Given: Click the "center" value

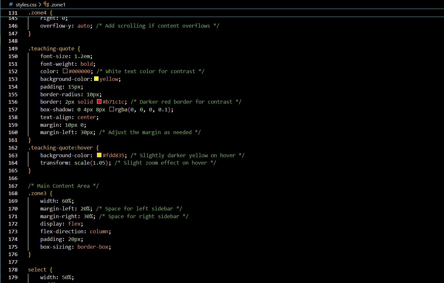Looking at the screenshot, I should (87, 117).
